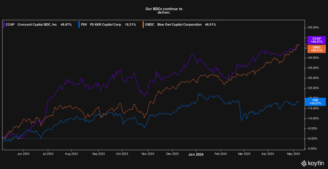
Task: Select the Crescent Capital BDC, Inc. legend entry
Action: coord(38,24)
